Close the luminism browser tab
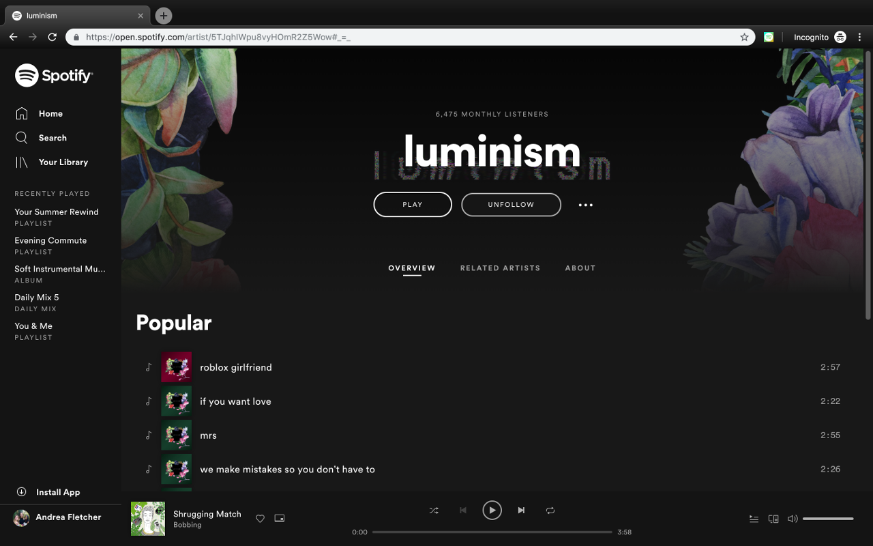Screen dimensions: 873x546 140,16
